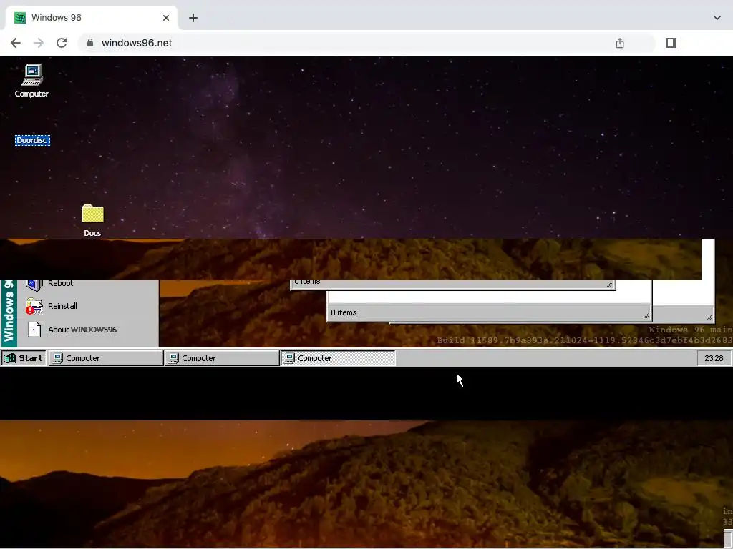This screenshot has height=549, width=733.
Task: Go back in browser history
Action: coord(16,43)
